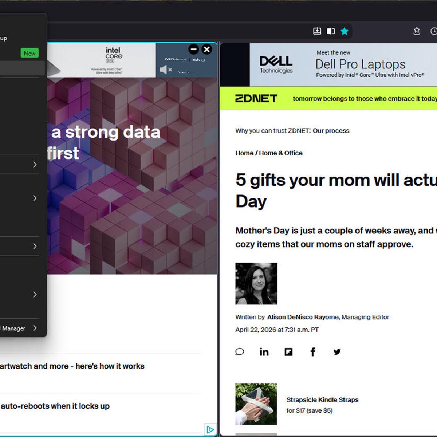Expand the Manager submenu chevron
The height and width of the screenshot is (437, 437).
(x=35, y=328)
